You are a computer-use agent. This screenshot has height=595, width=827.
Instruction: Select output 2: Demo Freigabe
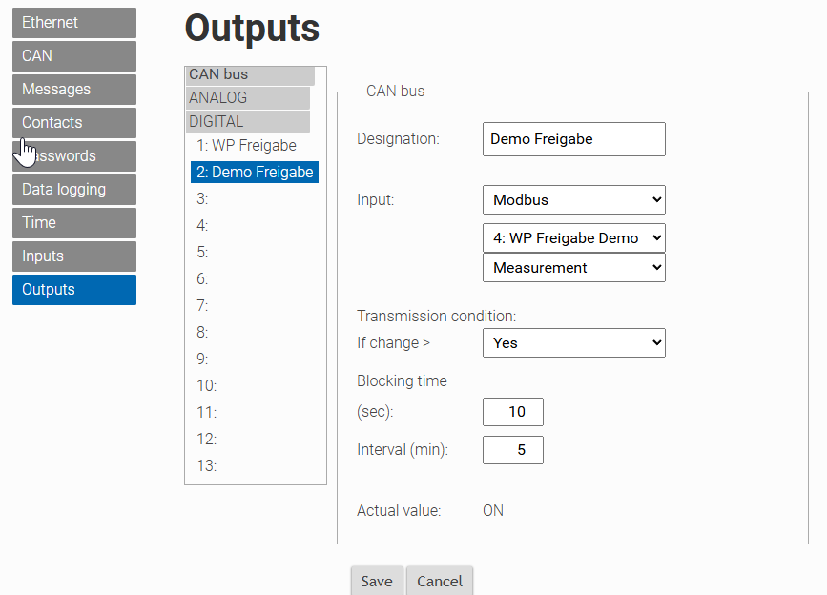[x=255, y=173]
